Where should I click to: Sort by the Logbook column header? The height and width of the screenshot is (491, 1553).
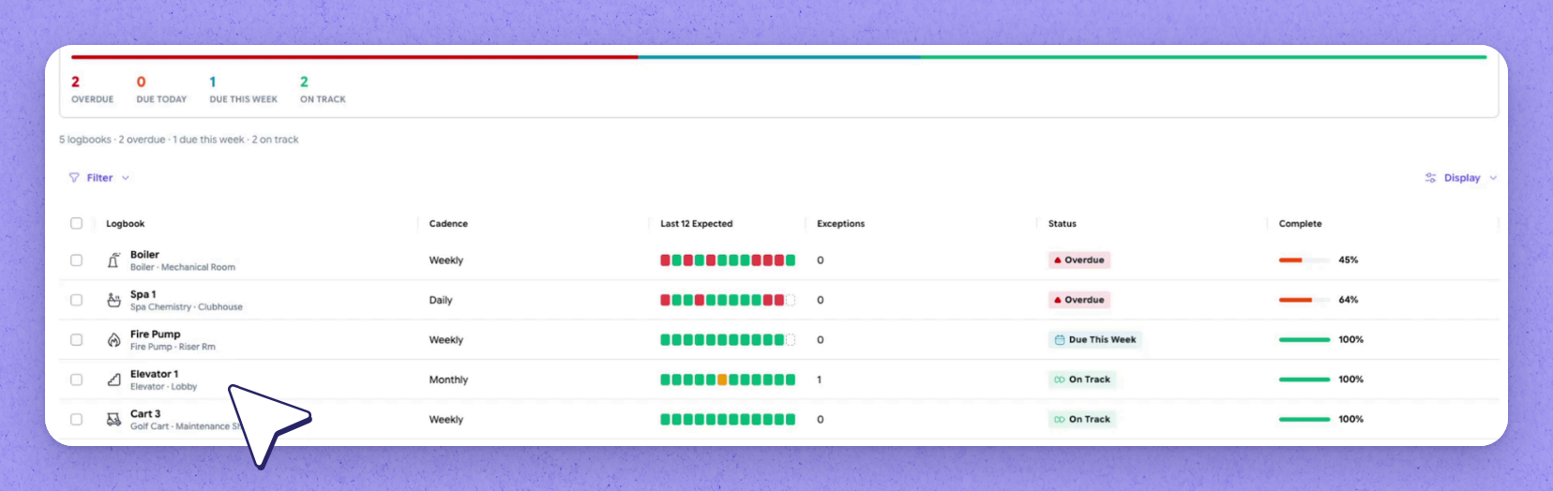[x=125, y=224]
